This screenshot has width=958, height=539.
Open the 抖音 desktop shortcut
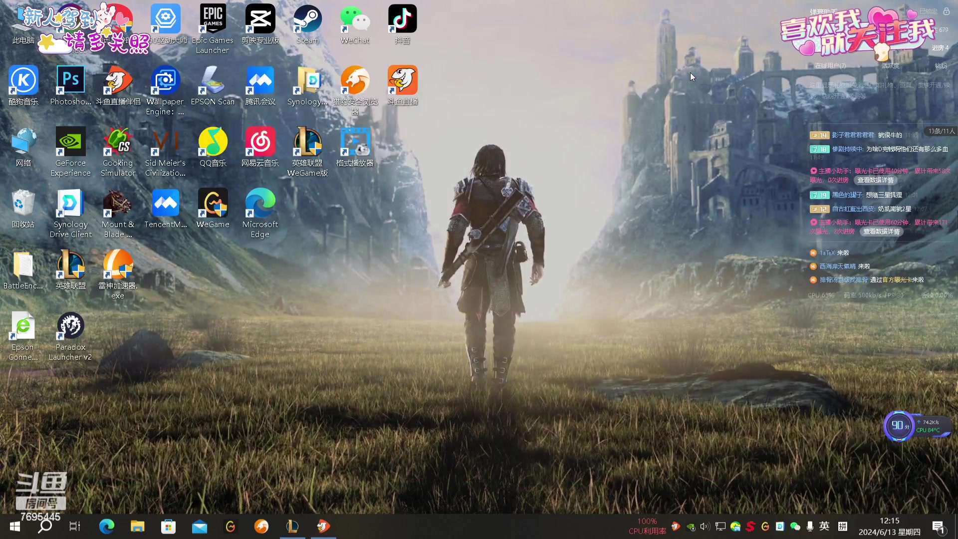coord(402,25)
